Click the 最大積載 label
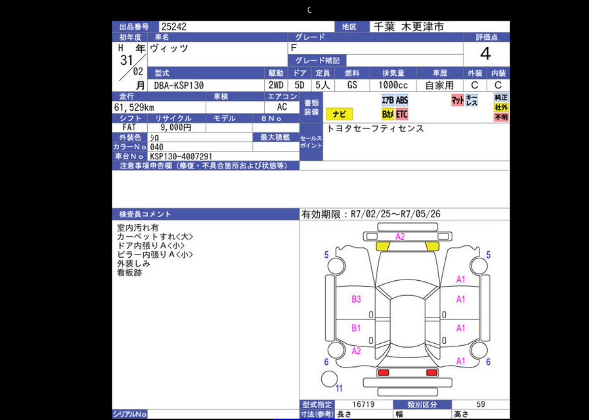 point(275,137)
